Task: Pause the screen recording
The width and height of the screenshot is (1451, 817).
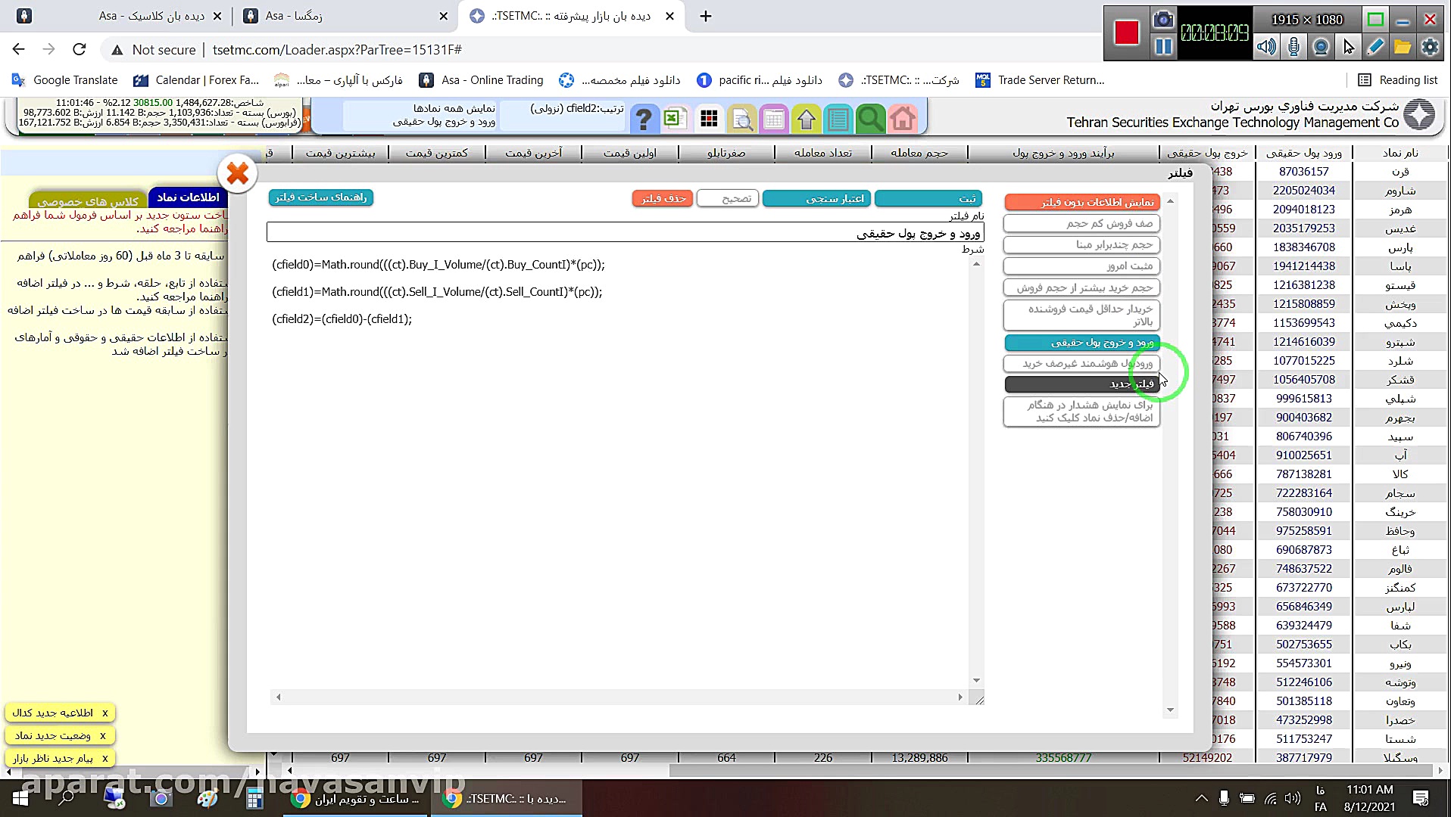Action: pos(1163,47)
